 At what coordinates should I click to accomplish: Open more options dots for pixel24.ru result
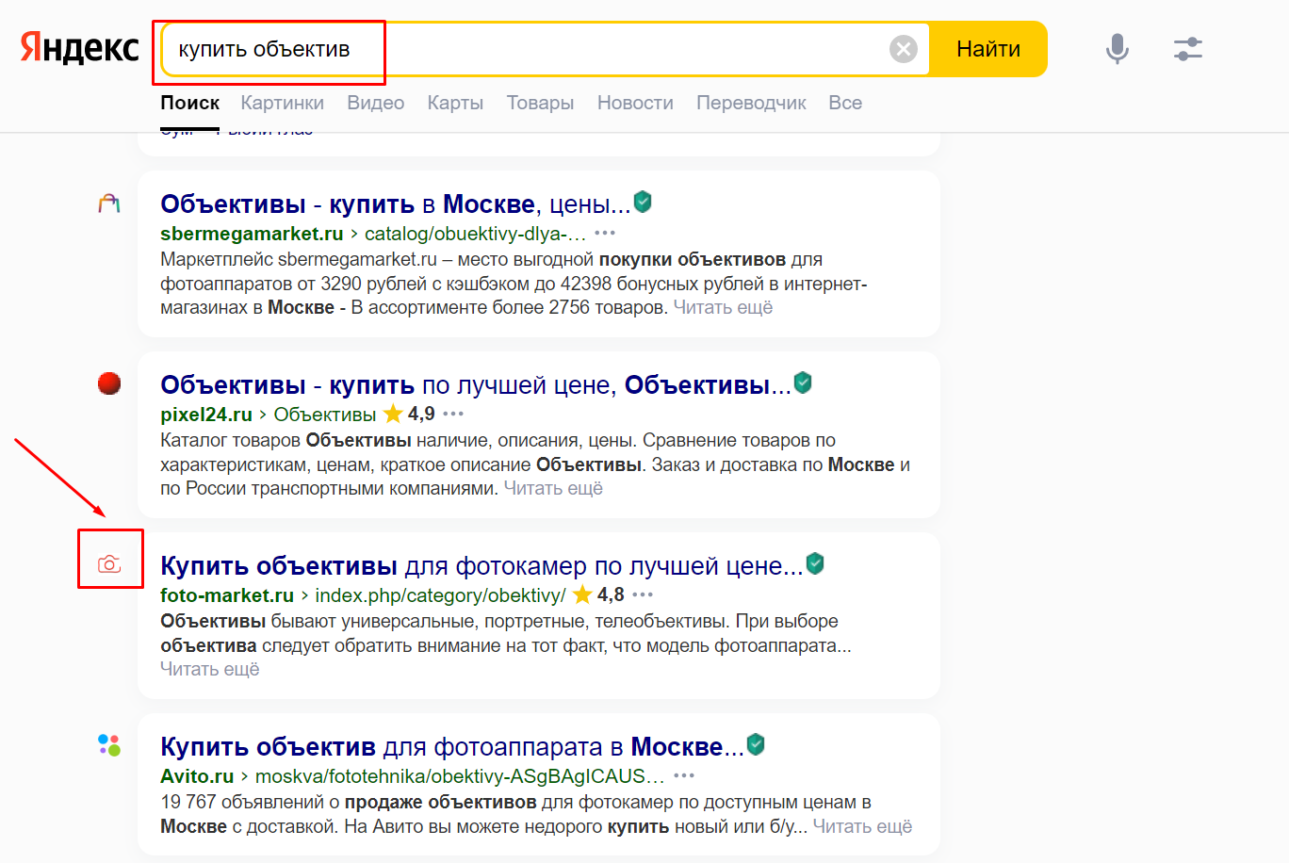pos(453,414)
